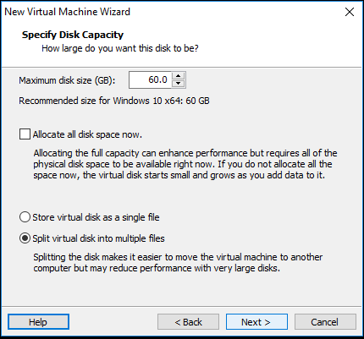Click 'Split virtual disk into multiple files' text

pos(98,238)
